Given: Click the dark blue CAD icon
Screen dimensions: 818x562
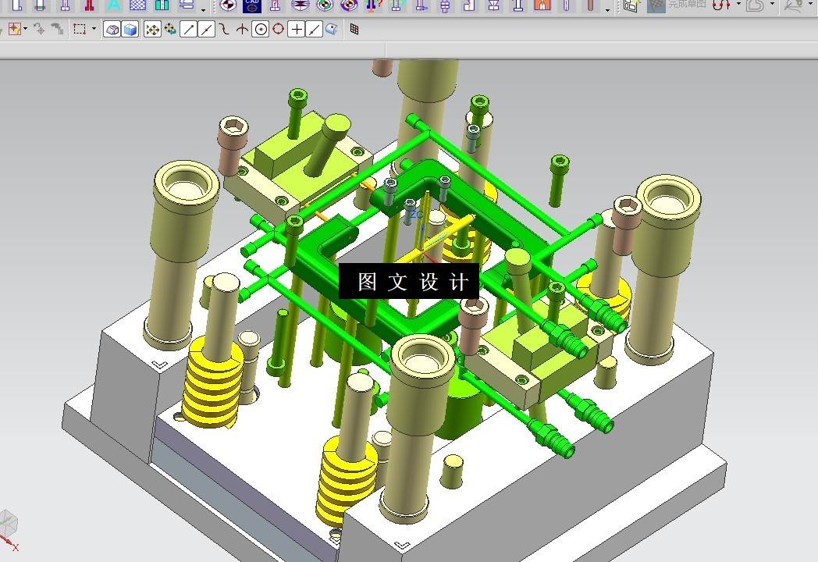Looking at the screenshot, I should (x=251, y=5).
